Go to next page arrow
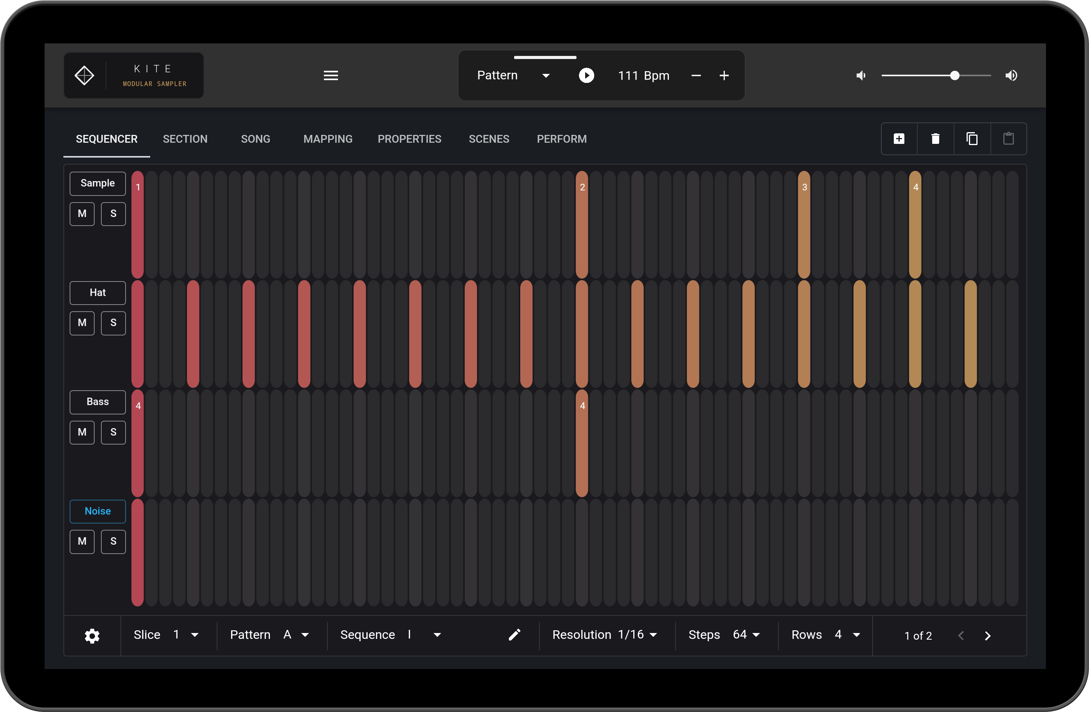The width and height of the screenshot is (1089, 712). [987, 636]
